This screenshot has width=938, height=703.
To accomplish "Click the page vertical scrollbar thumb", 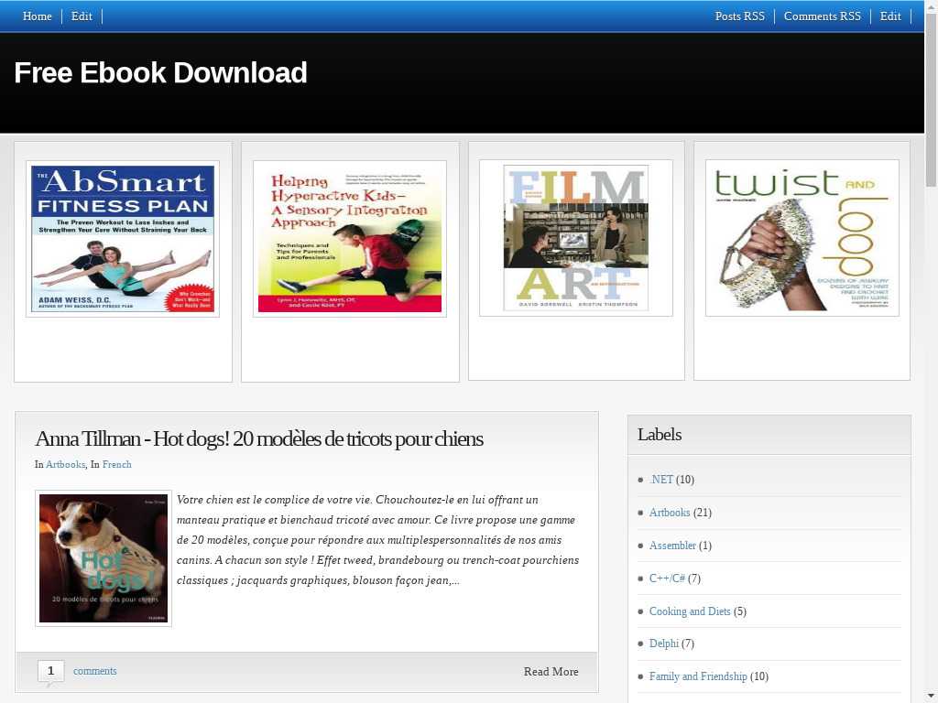I will pos(931,99).
